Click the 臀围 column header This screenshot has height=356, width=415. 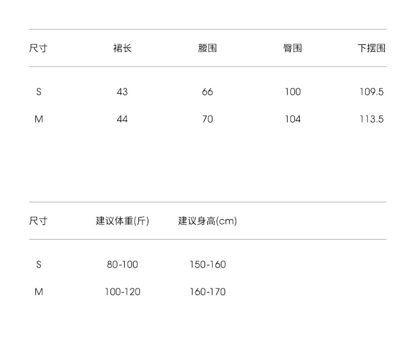click(292, 48)
